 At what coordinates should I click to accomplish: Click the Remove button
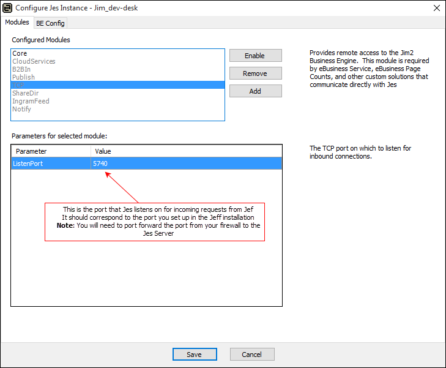(x=256, y=73)
